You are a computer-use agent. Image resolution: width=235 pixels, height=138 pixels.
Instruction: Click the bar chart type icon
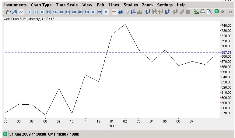pyautogui.click(x=14, y=12)
